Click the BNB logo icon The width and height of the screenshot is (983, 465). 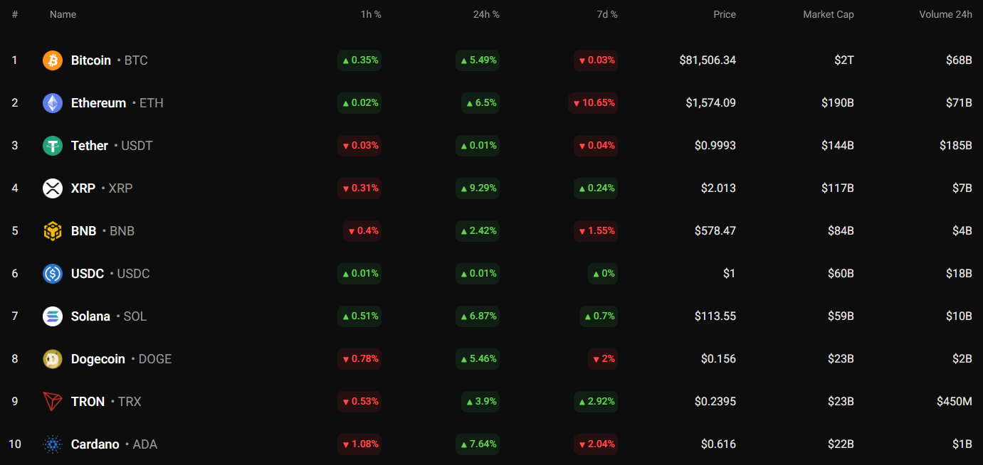pos(53,231)
